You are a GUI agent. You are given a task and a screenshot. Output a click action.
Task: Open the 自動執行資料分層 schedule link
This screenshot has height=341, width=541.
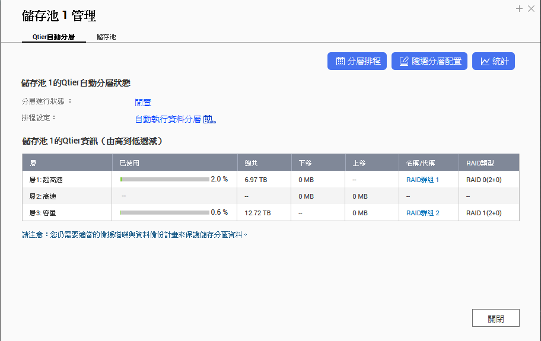[168, 119]
